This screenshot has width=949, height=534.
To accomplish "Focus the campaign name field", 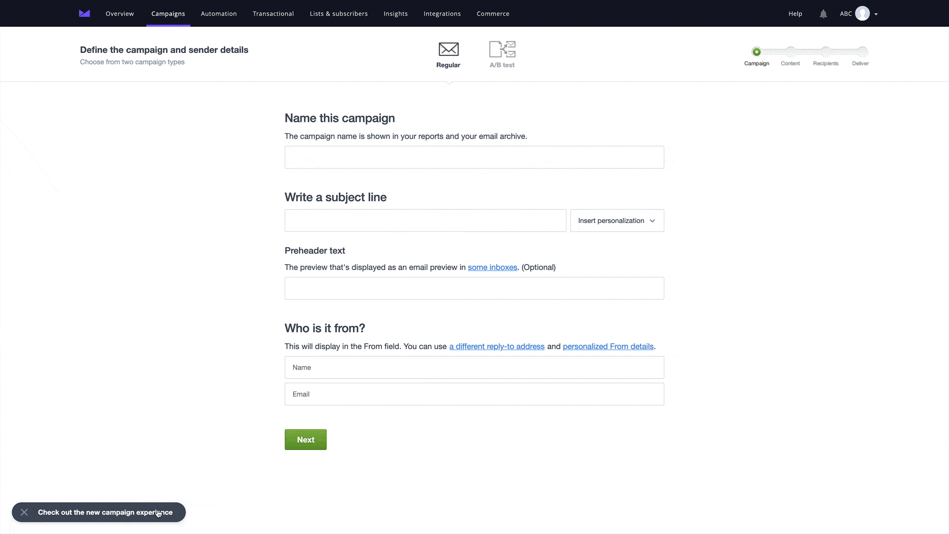I will 474,157.
